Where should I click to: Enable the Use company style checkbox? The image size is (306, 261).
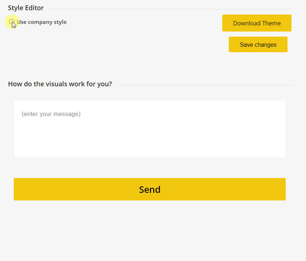(x=12, y=22)
